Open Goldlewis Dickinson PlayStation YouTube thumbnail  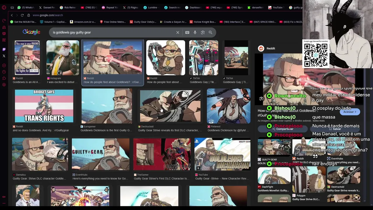[x=222, y=154]
